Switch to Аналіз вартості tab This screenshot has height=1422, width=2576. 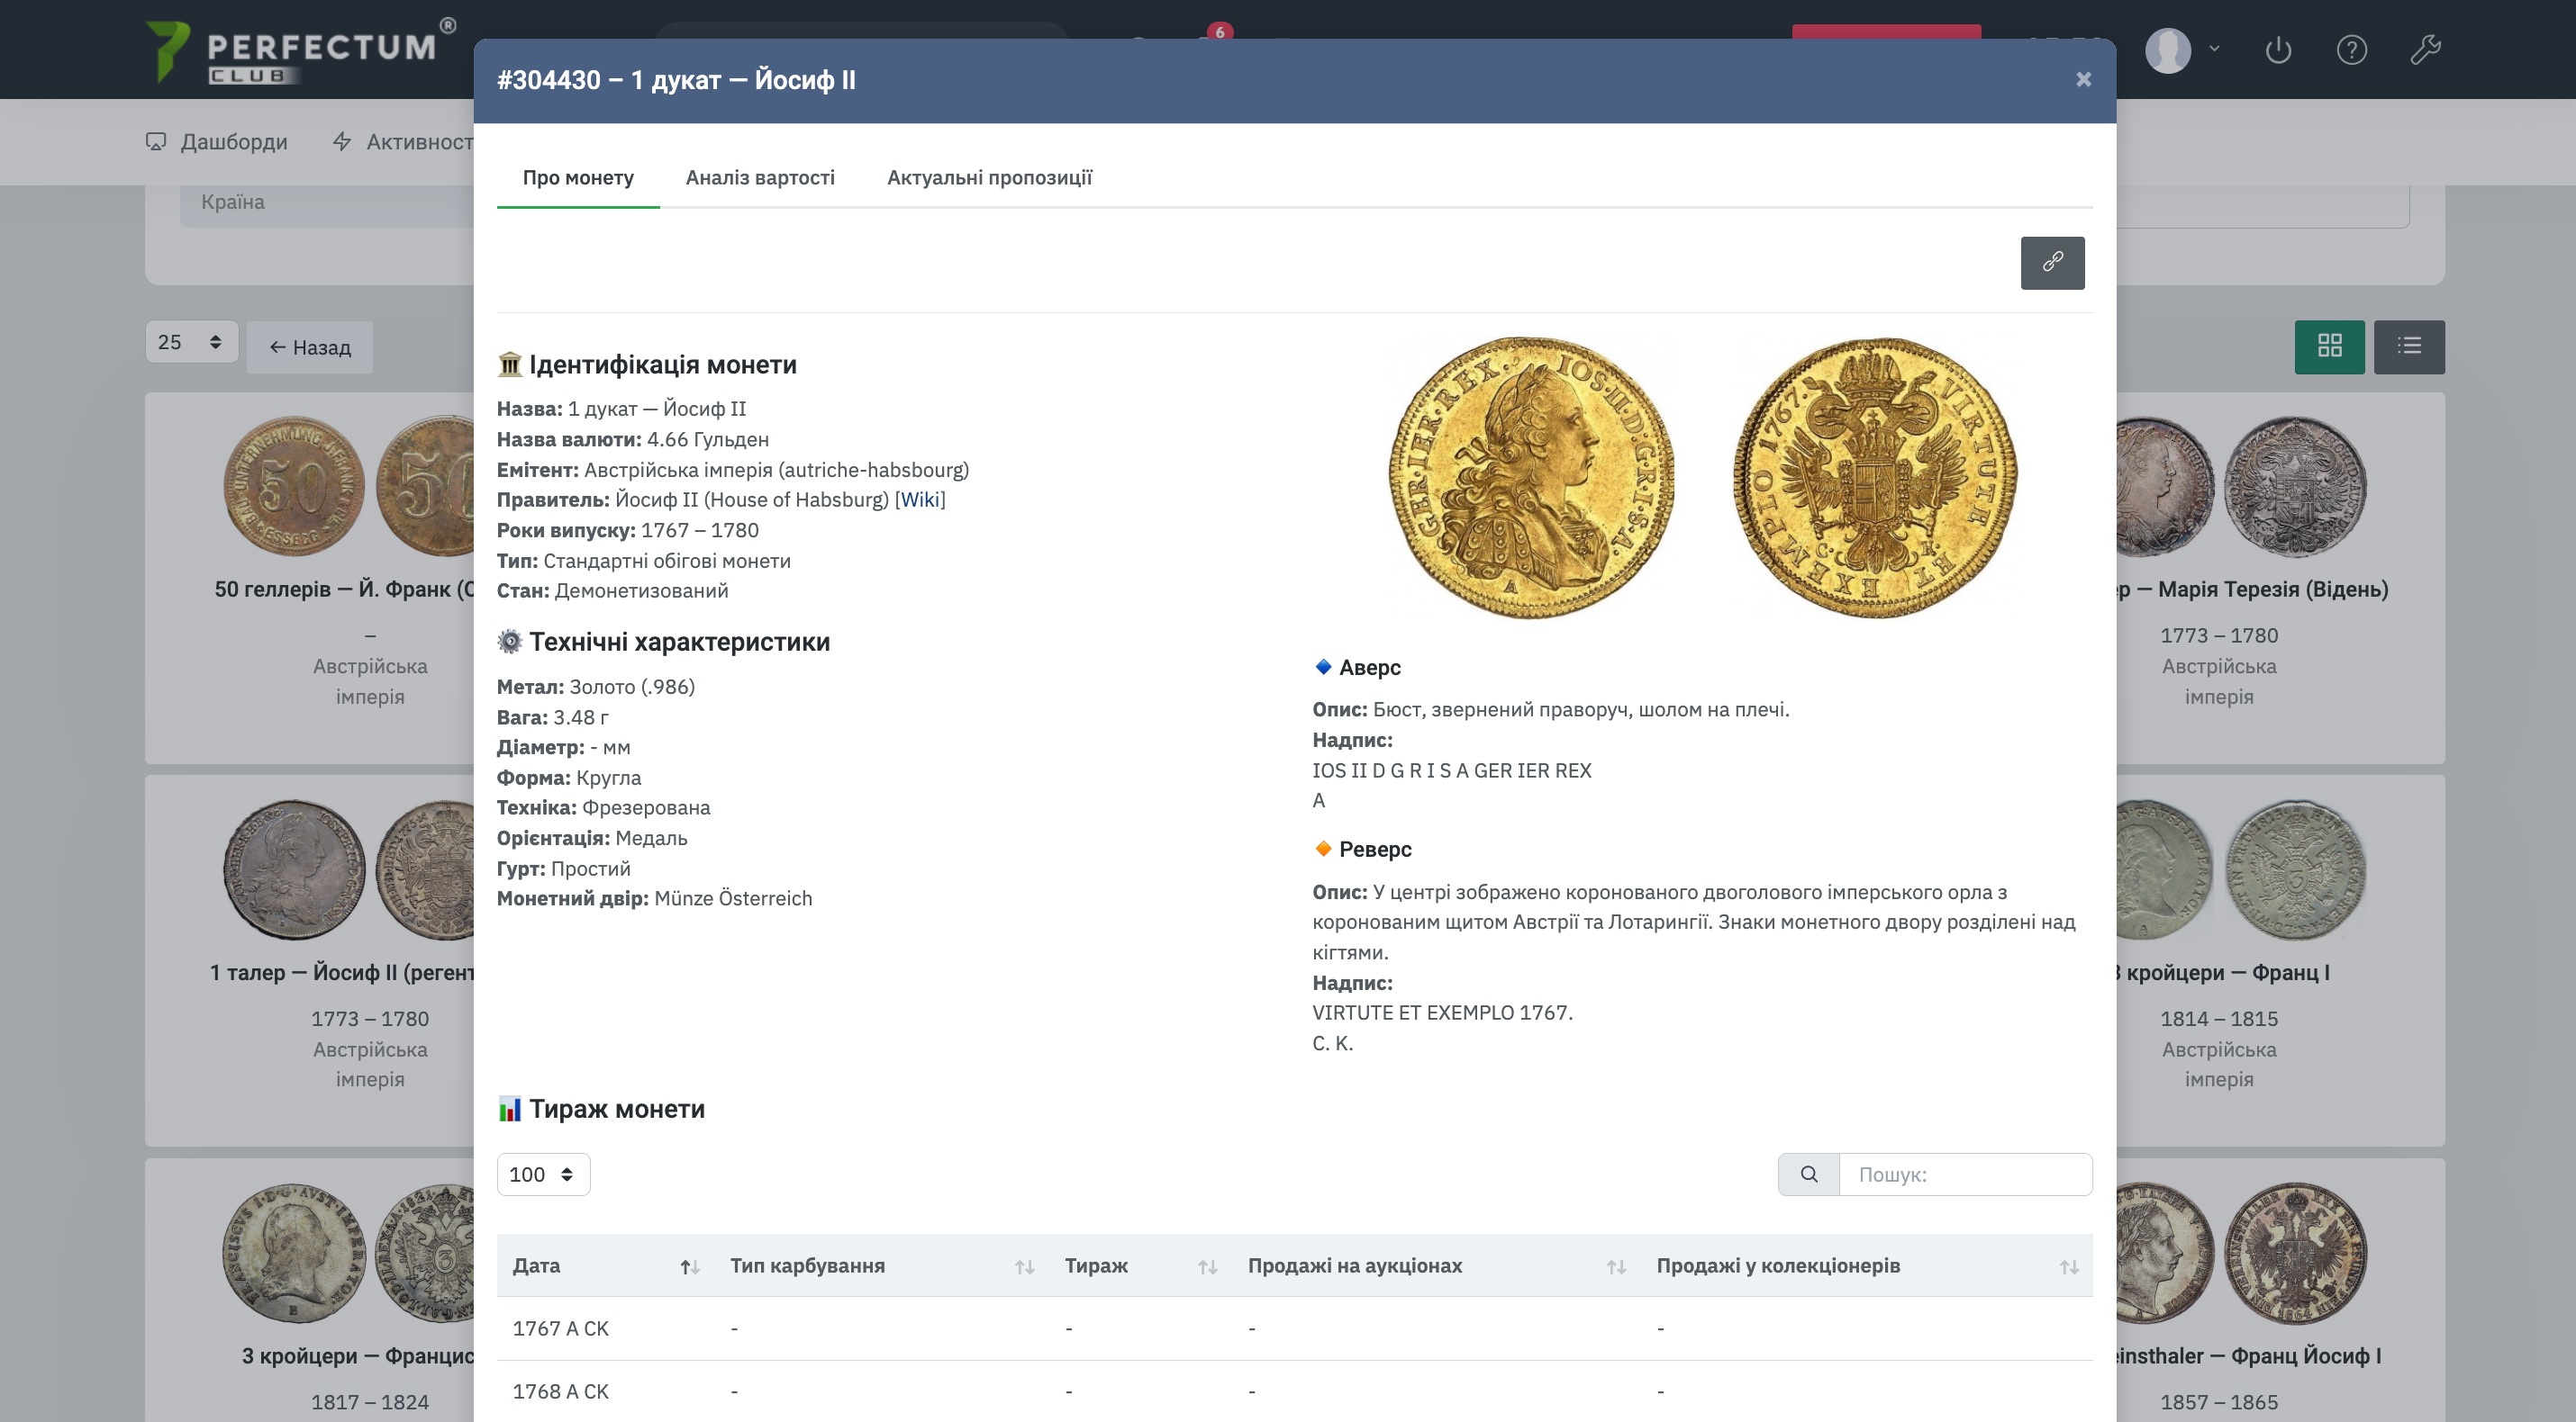(x=760, y=178)
